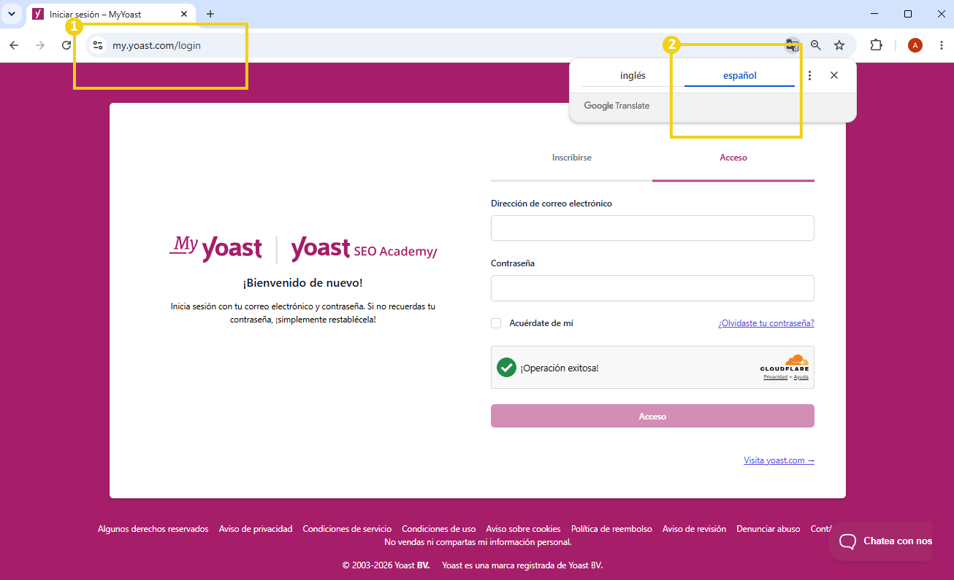Click the Yoast SEO Academy logo

pyautogui.click(x=364, y=249)
